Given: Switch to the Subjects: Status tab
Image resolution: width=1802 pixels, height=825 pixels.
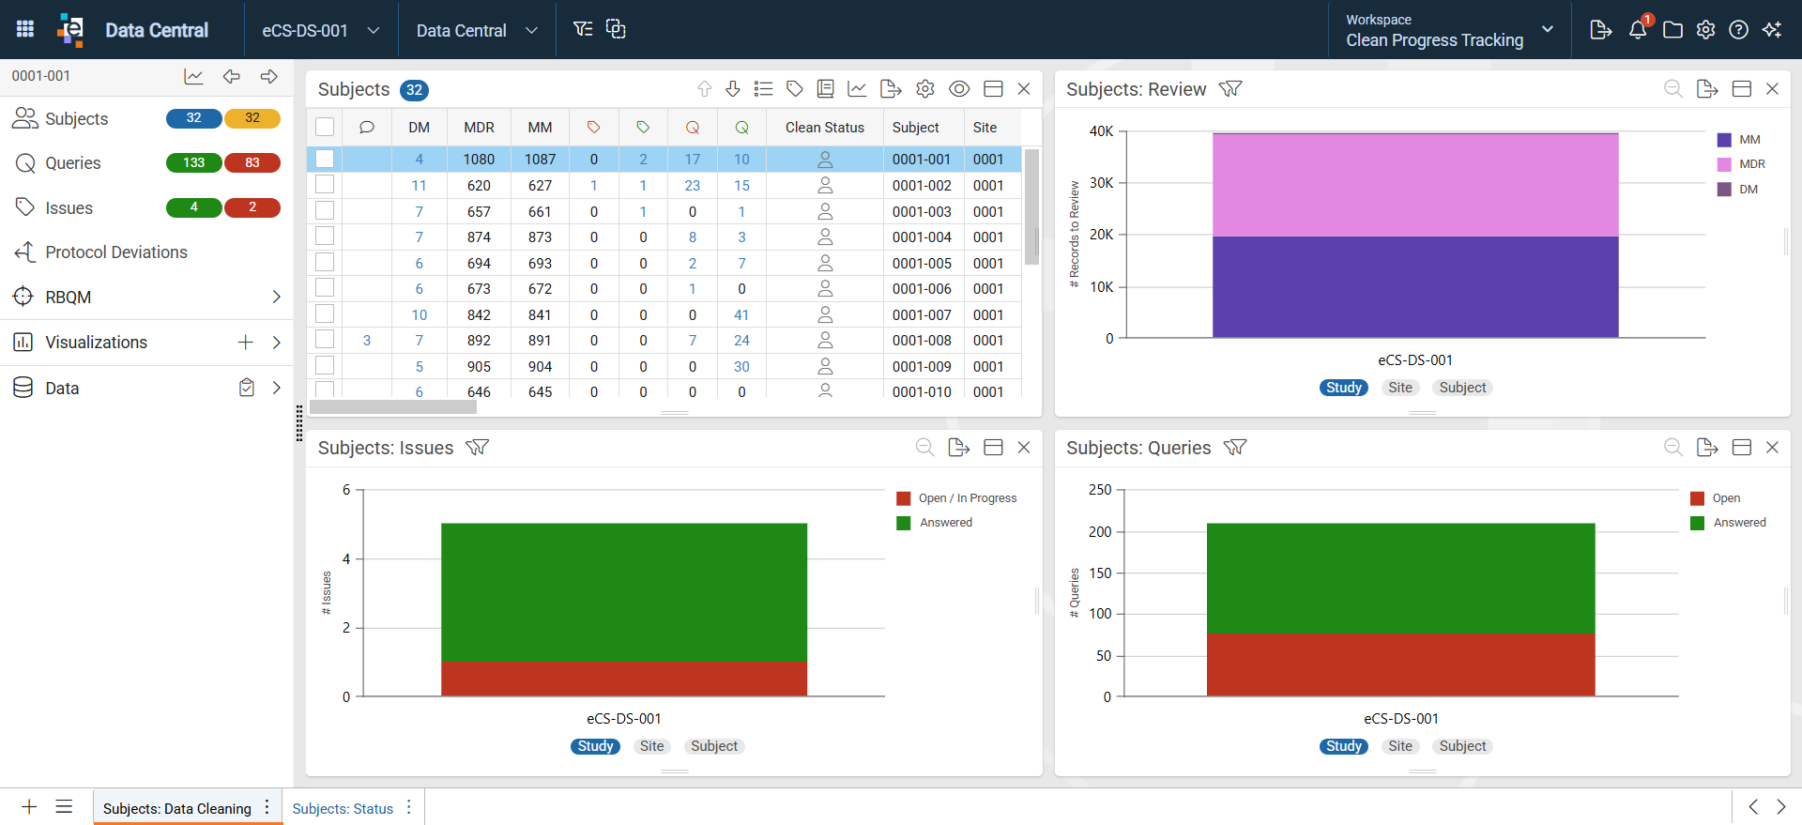Looking at the screenshot, I should tap(343, 808).
